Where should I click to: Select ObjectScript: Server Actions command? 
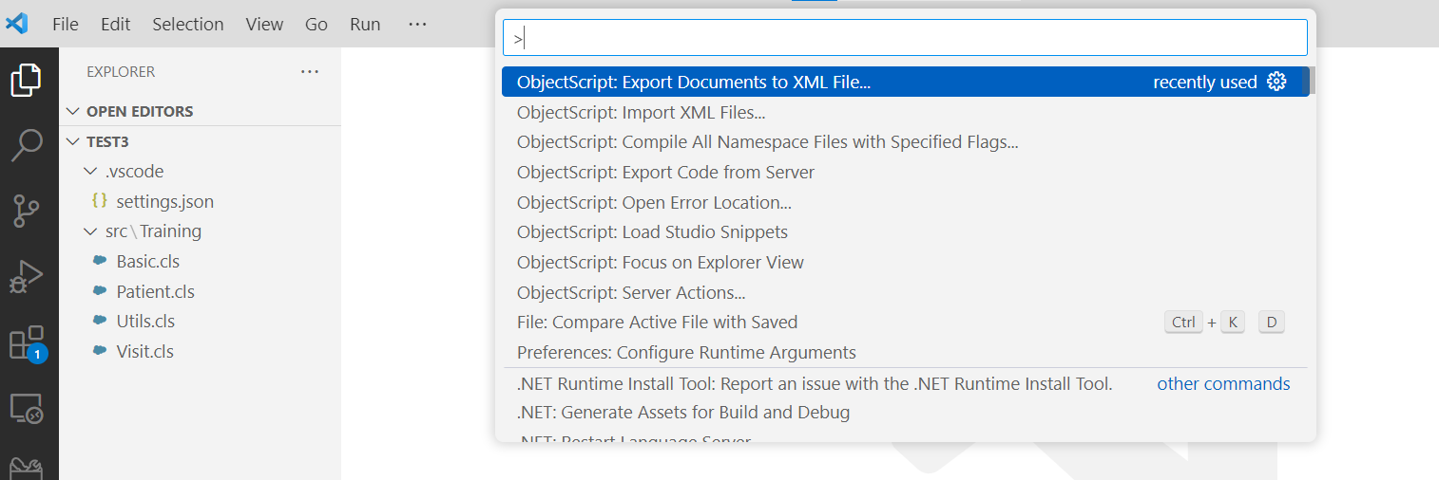(630, 292)
